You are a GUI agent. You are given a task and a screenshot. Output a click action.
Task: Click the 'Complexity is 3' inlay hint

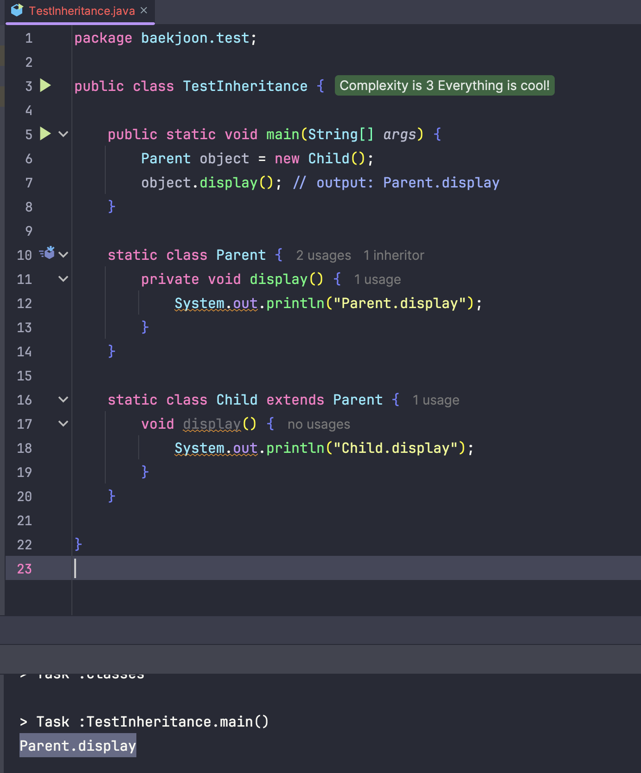point(444,85)
